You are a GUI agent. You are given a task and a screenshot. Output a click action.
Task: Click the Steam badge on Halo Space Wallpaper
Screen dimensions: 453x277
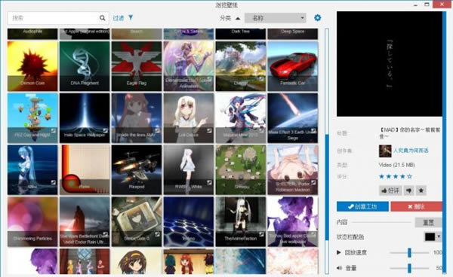pyautogui.click(x=106, y=131)
